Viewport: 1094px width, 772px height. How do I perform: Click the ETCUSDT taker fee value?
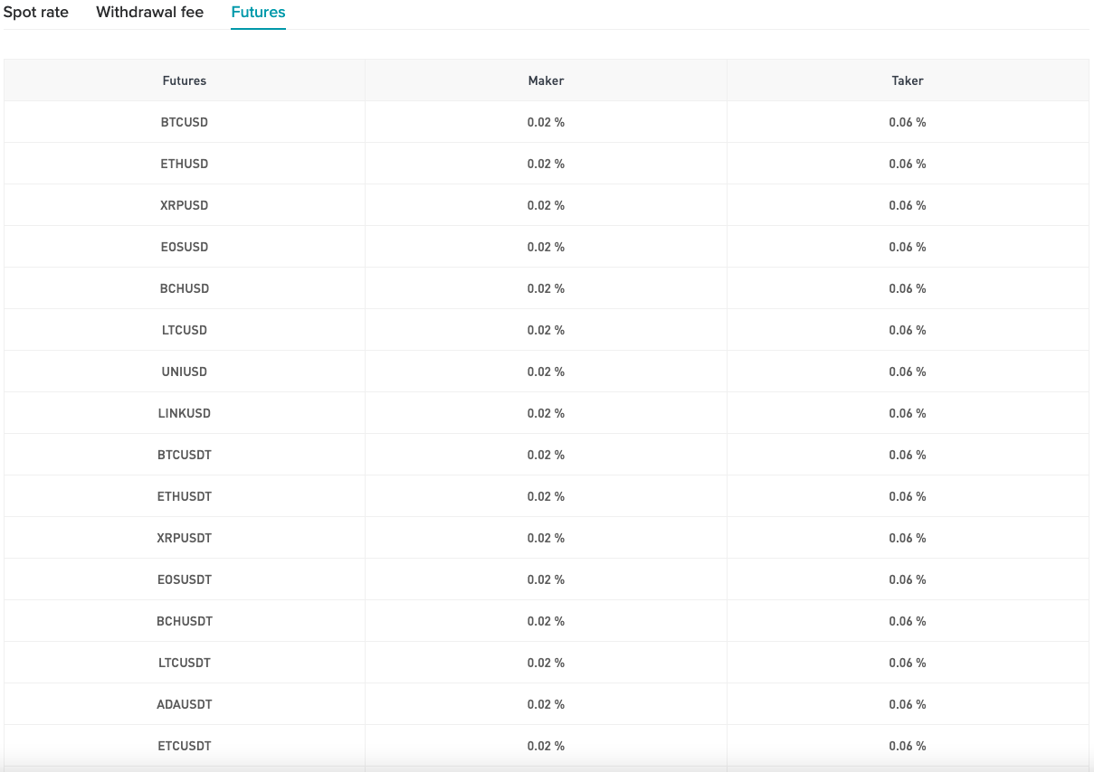pos(908,746)
